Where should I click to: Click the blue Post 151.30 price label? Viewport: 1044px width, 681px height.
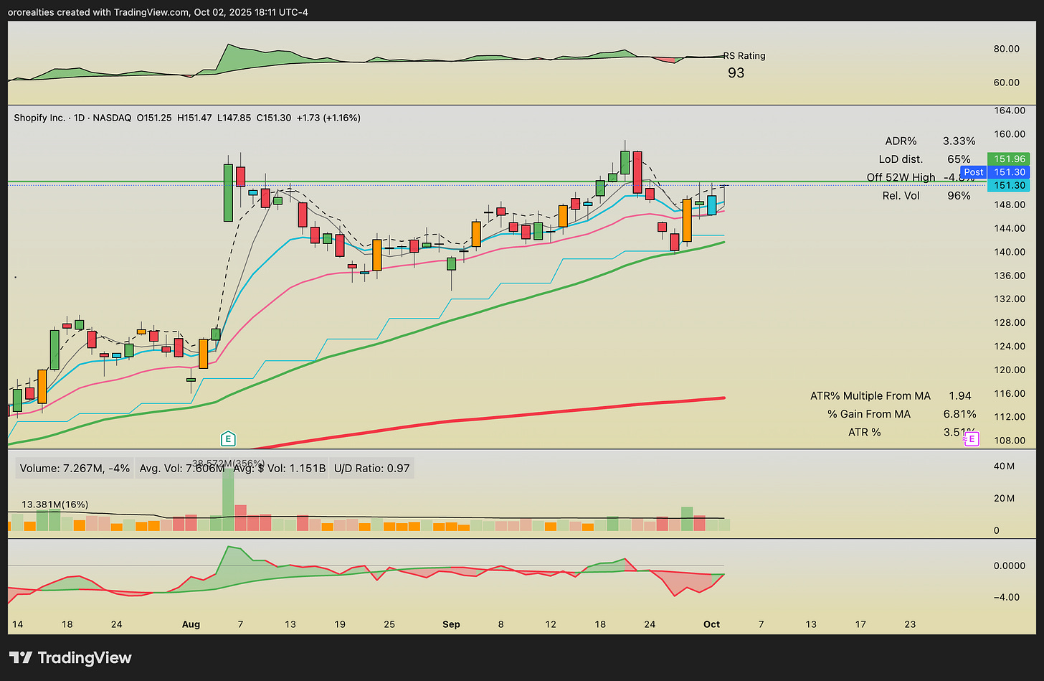click(x=995, y=172)
